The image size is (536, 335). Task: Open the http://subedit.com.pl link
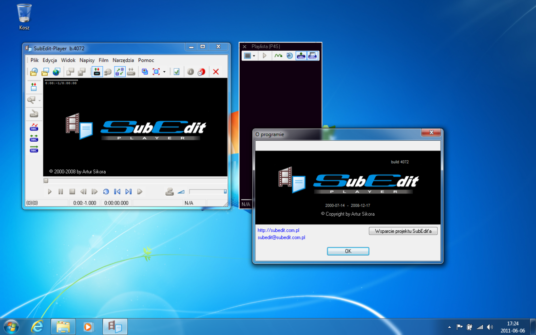click(x=278, y=230)
